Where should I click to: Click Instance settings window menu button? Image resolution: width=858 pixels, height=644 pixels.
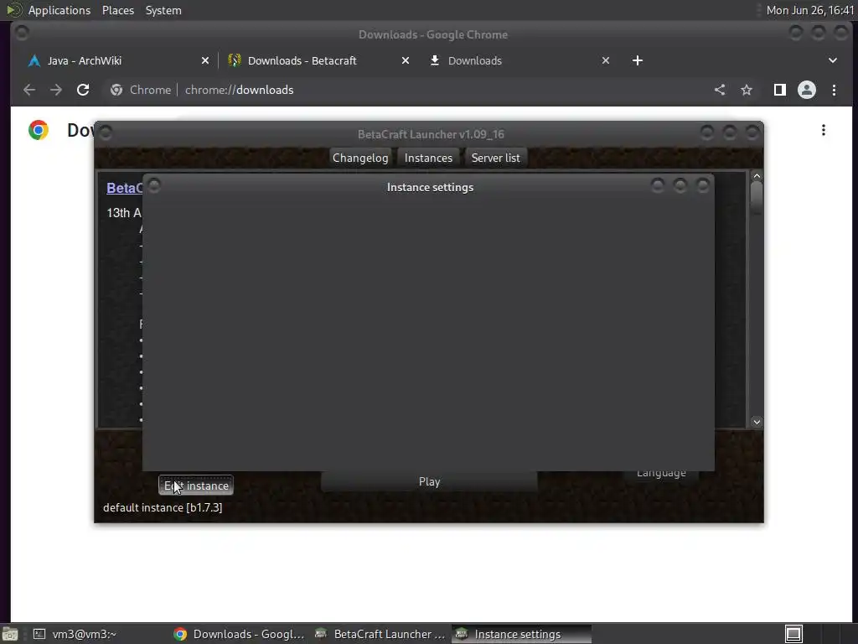154,186
